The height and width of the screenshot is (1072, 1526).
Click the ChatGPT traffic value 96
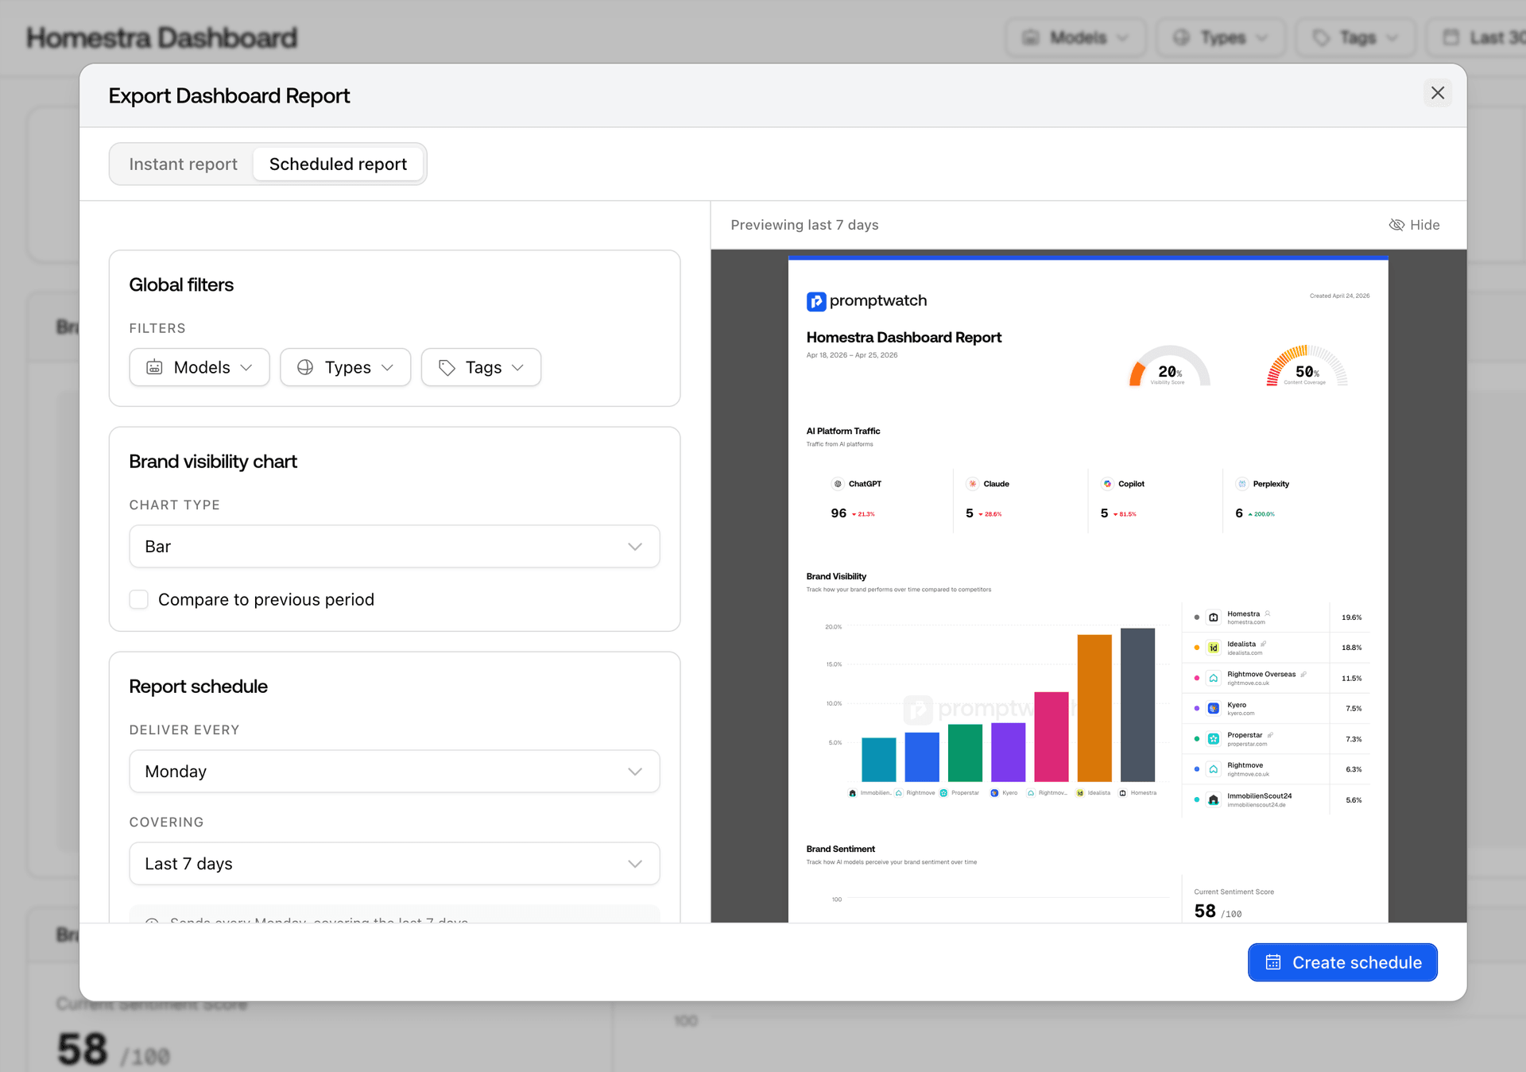(x=839, y=513)
